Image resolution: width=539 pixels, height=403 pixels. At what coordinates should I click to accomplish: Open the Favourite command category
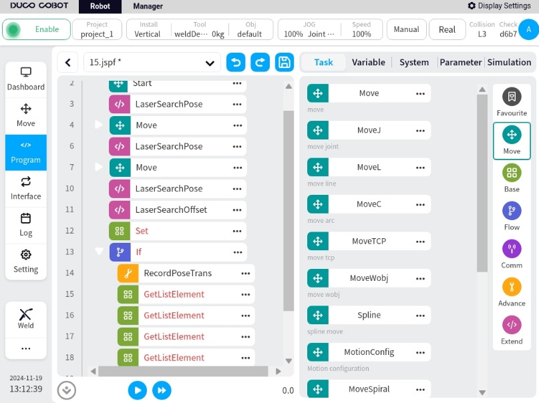512,102
